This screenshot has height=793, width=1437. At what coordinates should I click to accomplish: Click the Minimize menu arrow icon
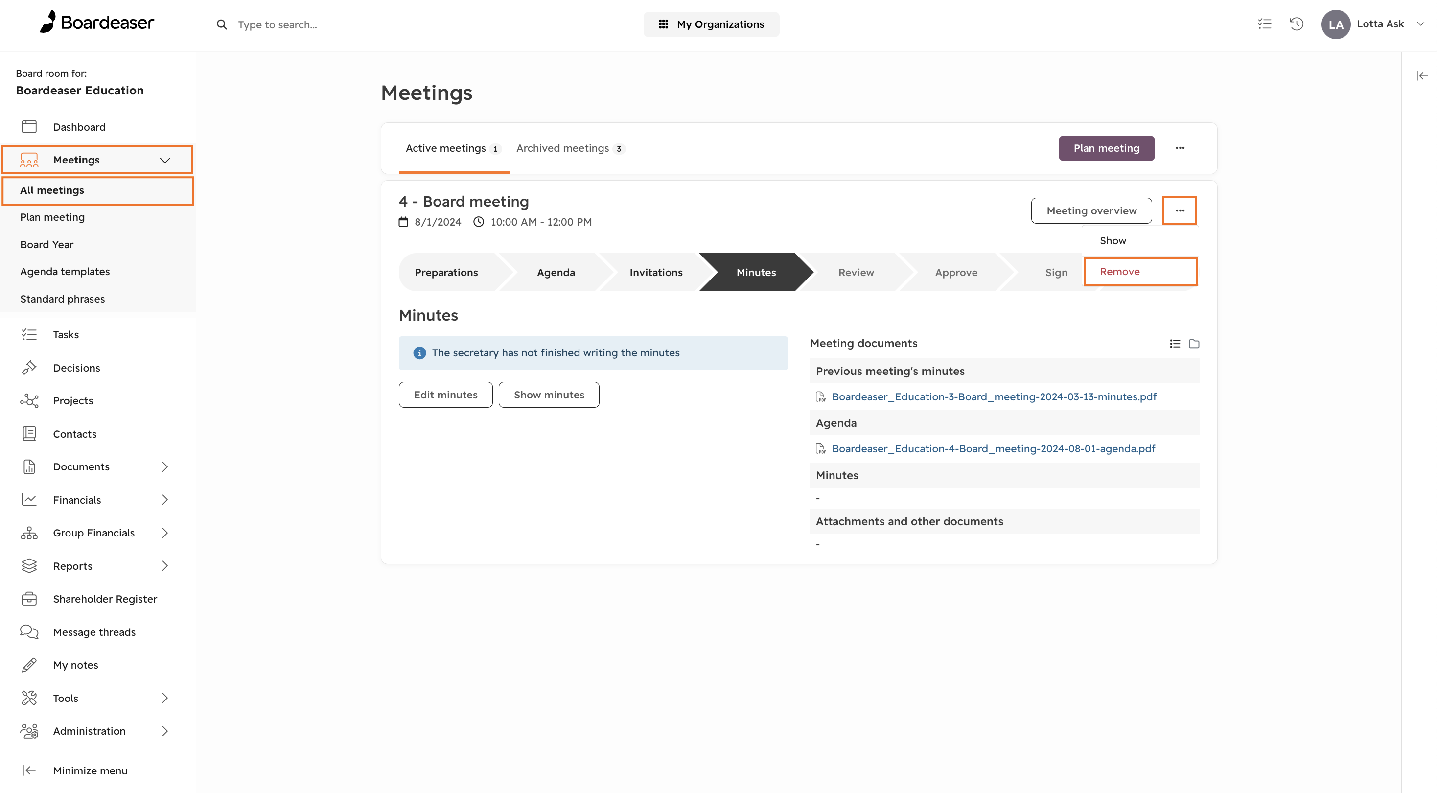[x=29, y=770]
